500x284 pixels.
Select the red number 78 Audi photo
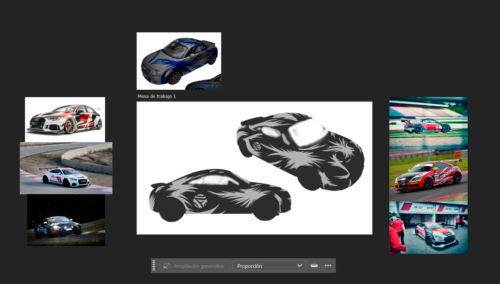pyautogui.click(x=428, y=175)
